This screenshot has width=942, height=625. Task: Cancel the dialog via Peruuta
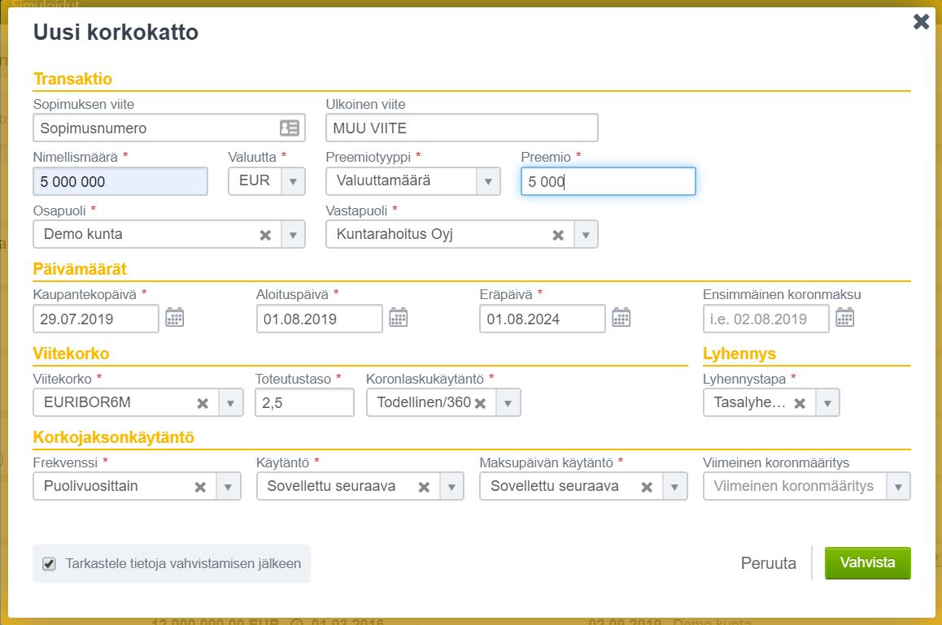coord(769,562)
